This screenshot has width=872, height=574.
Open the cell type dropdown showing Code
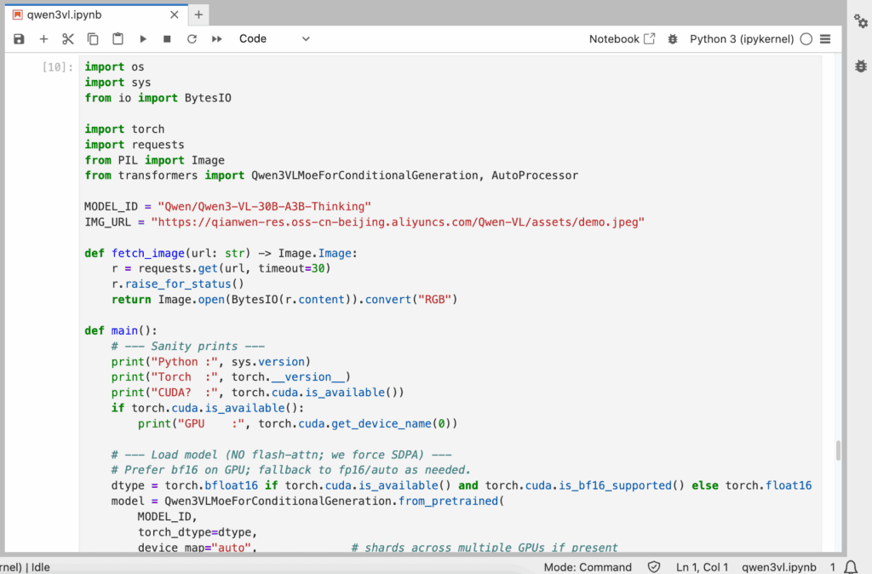click(x=274, y=39)
